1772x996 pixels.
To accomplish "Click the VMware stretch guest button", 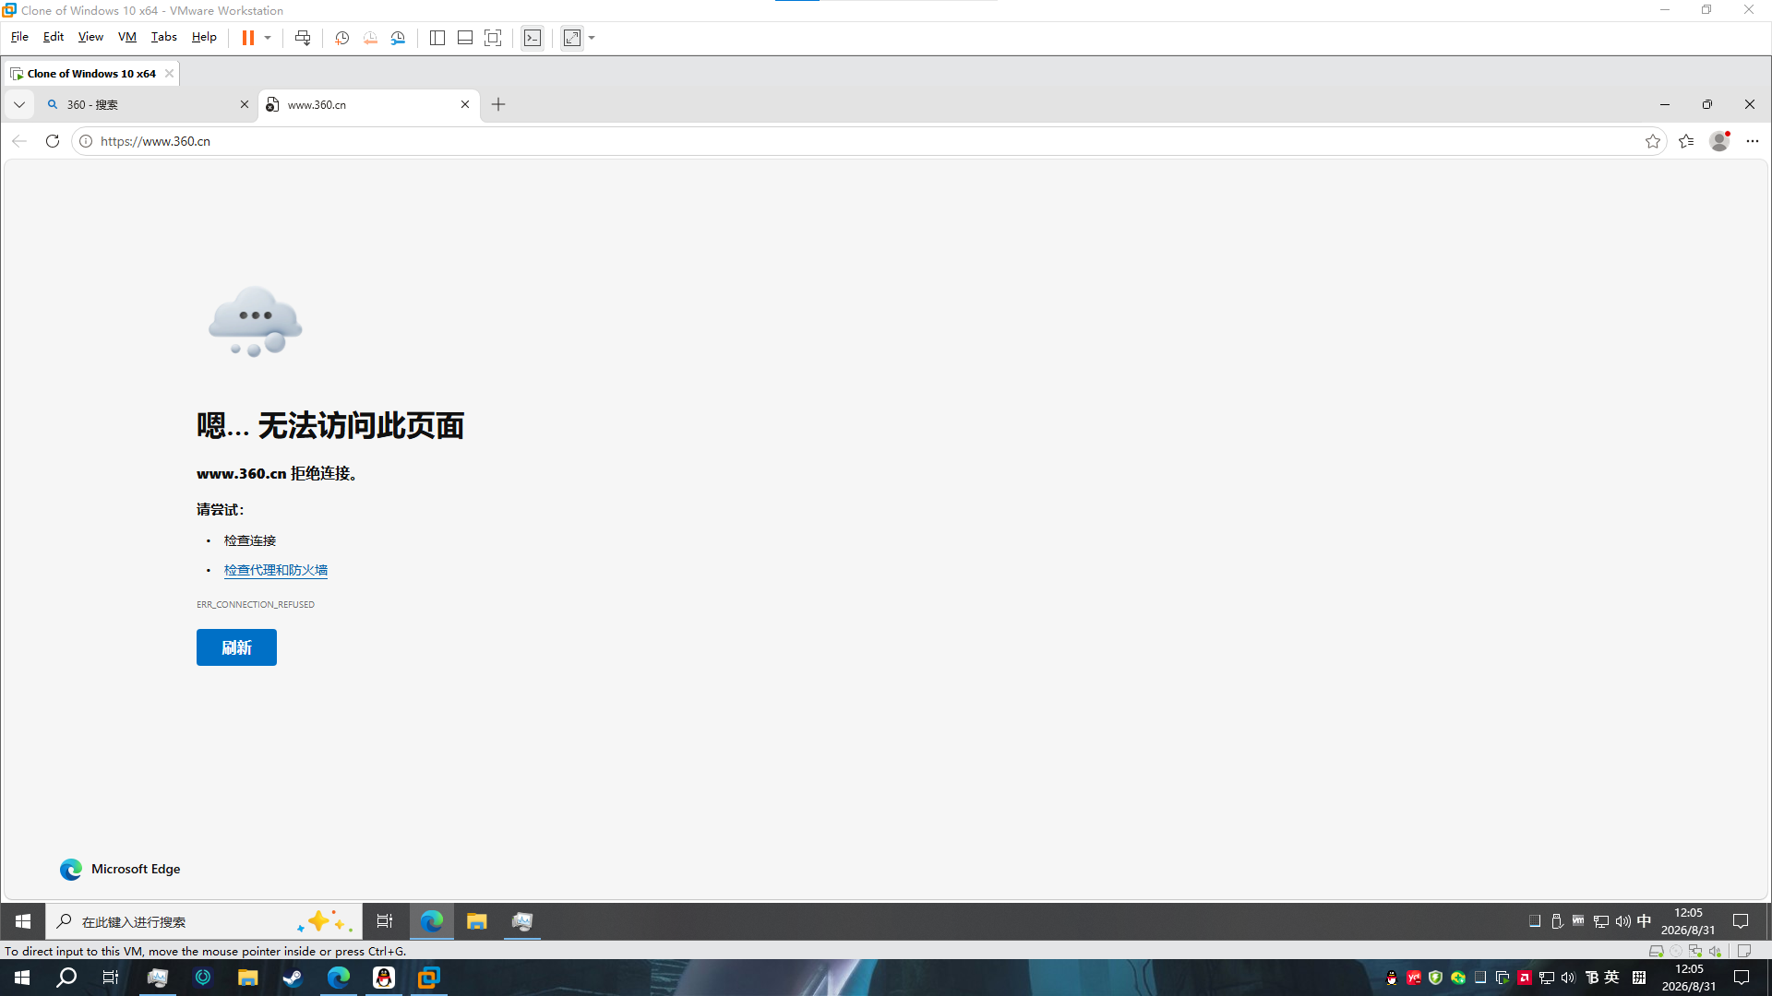I will (x=572, y=38).
